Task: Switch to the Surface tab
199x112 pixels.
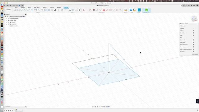Action: pyautogui.click(x=23, y=7)
